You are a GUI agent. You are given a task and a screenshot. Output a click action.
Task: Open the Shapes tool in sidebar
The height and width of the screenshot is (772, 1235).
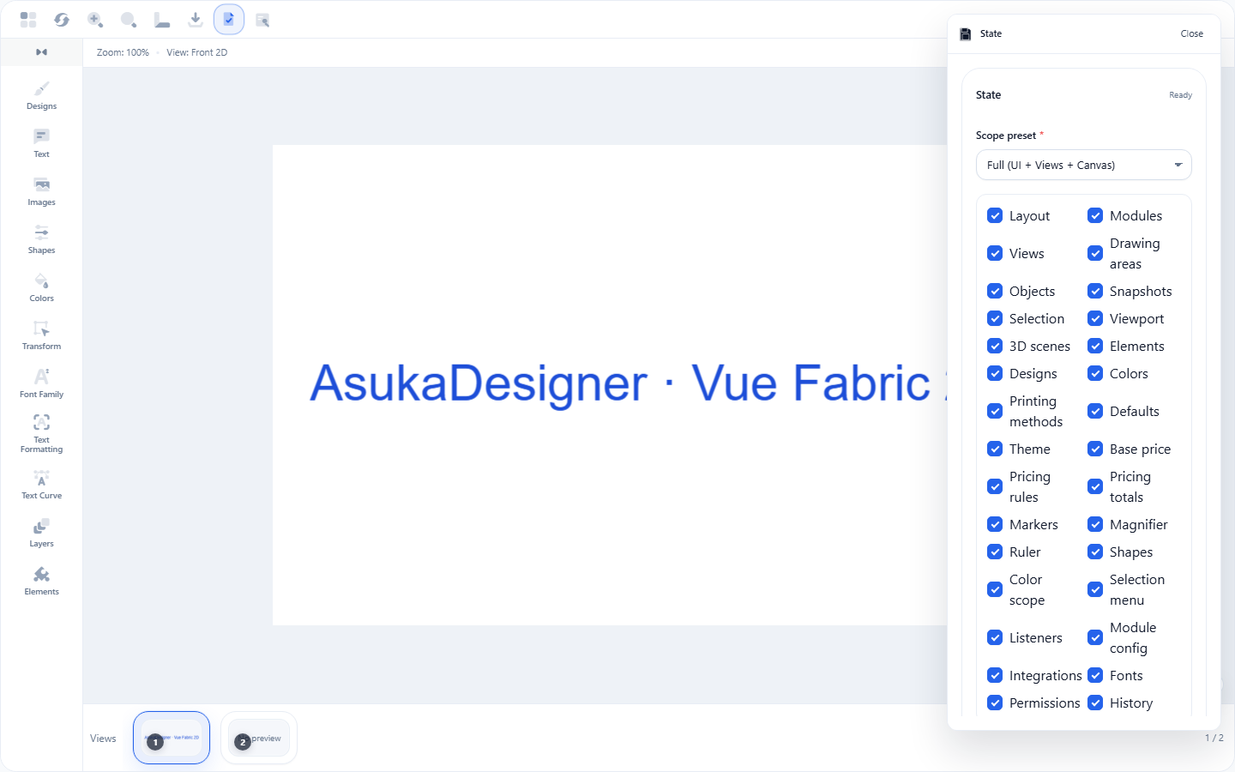pos(41,240)
